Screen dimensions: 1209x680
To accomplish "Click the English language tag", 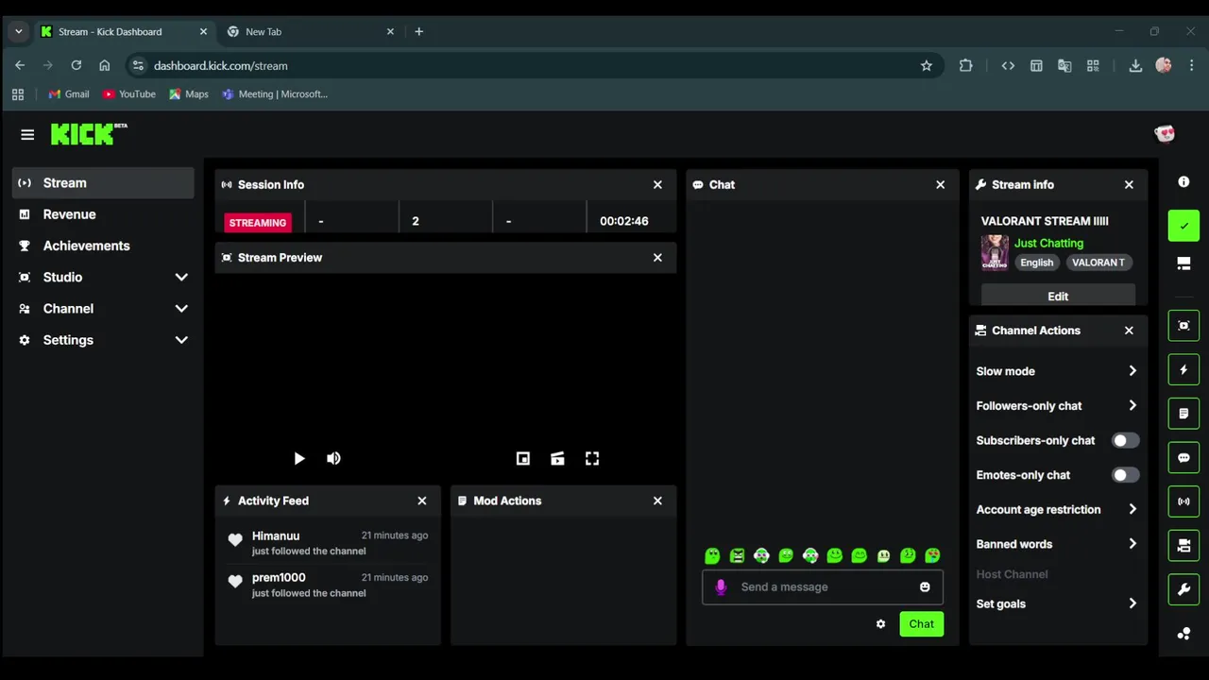I will tap(1036, 263).
